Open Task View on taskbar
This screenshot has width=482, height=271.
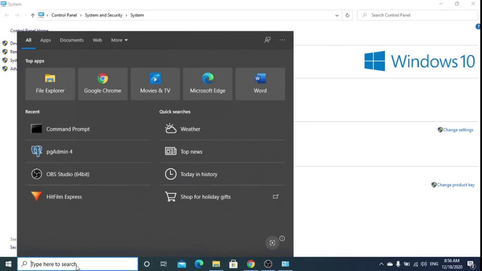click(164, 264)
